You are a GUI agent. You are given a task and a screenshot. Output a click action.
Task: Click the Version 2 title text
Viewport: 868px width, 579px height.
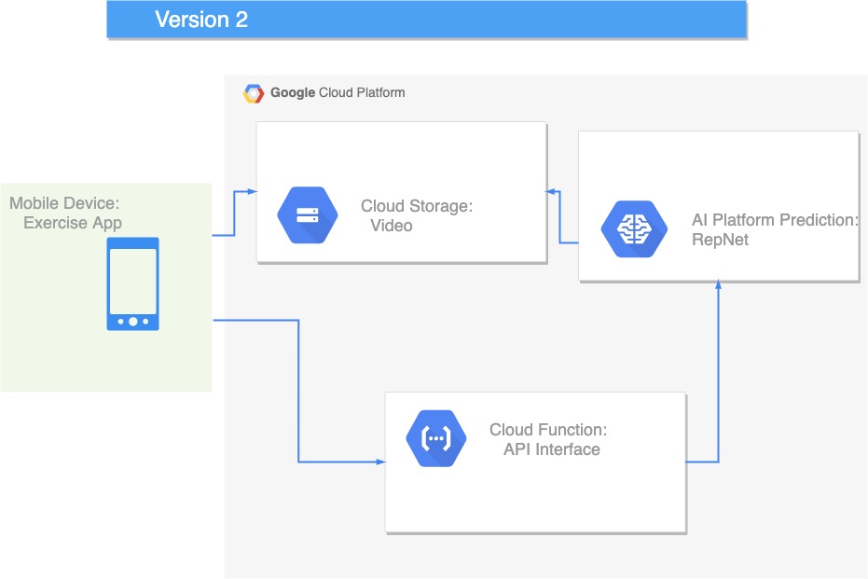pos(201,20)
